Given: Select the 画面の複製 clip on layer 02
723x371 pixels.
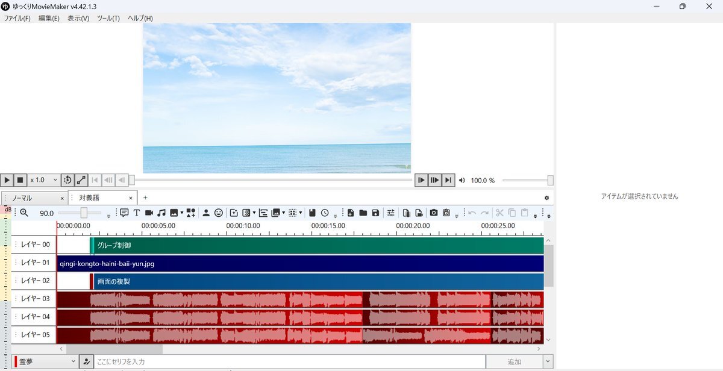Looking at the screenshot, I should 317,281.
